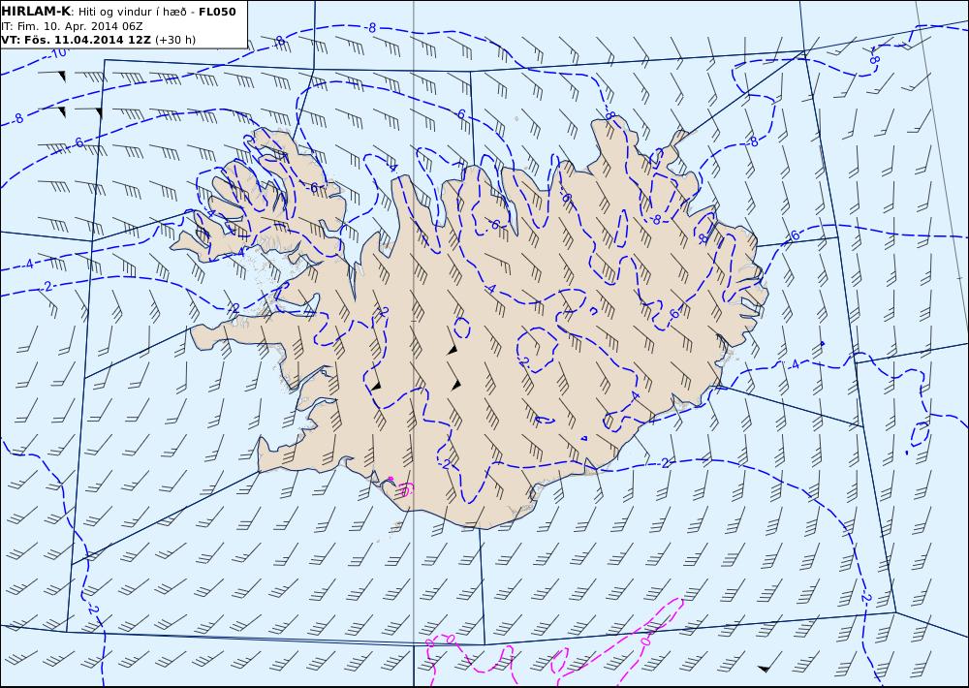The height and width of the screenshot is (688, 969).
Task: Click the '(+30 h)' forecast offset text
Action: [174, 40]
